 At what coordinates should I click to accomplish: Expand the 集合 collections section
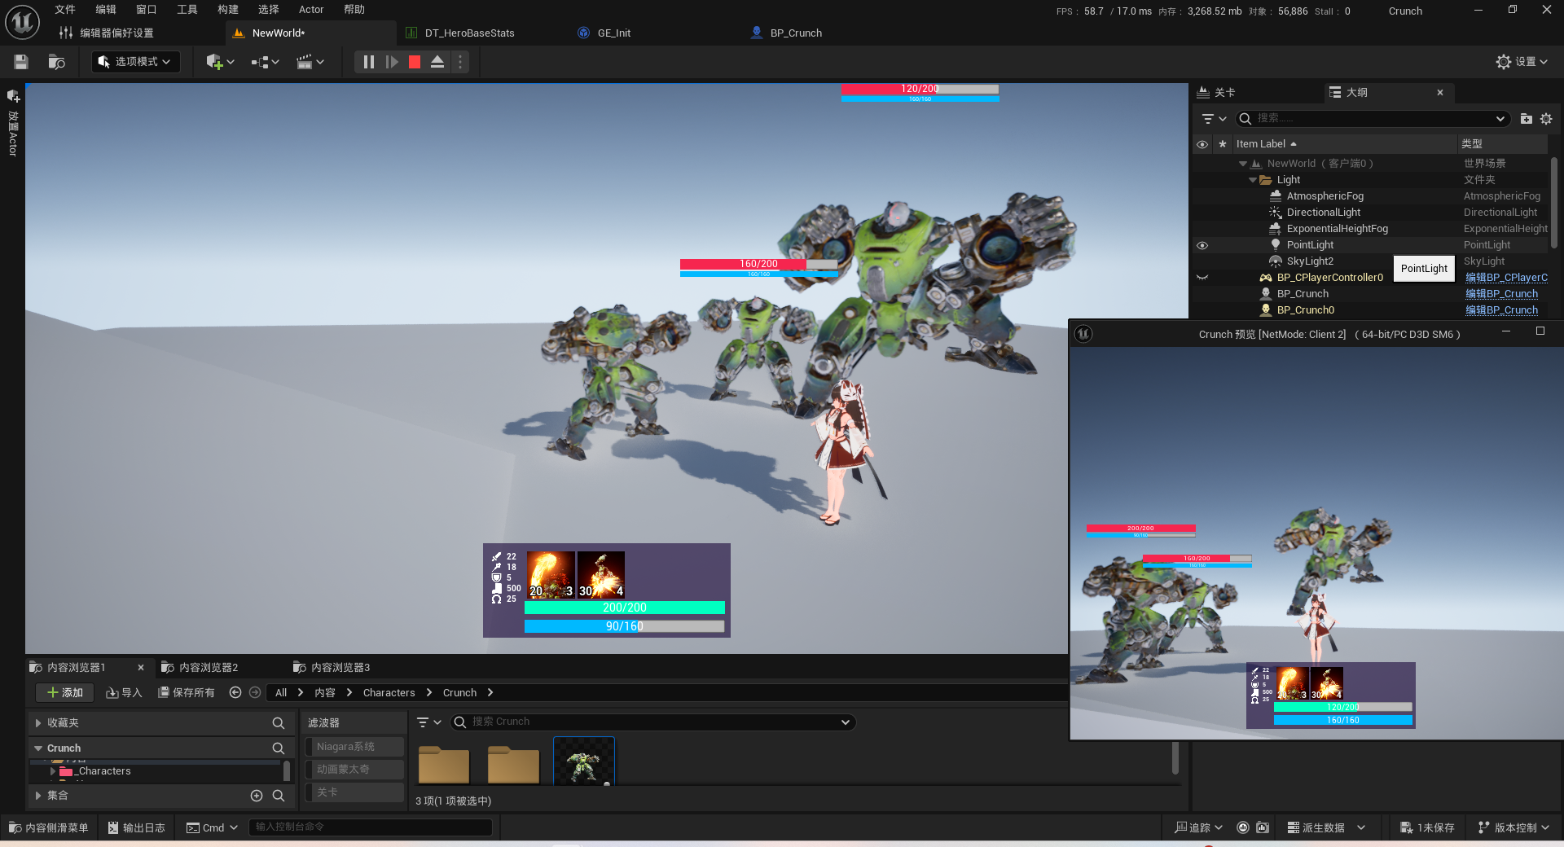click(x=38, y=796)
